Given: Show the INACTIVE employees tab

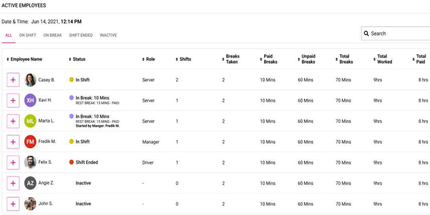Looking at the screenshot, I should (108, 35).
